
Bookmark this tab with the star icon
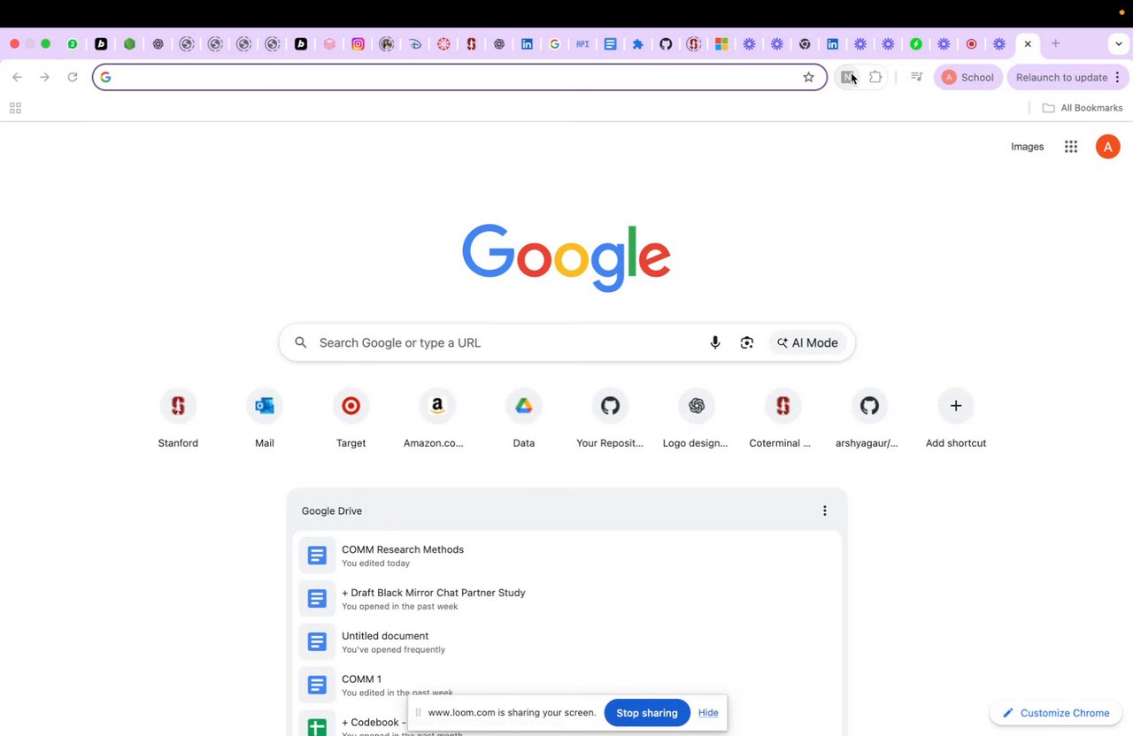[x=808, y=77]
